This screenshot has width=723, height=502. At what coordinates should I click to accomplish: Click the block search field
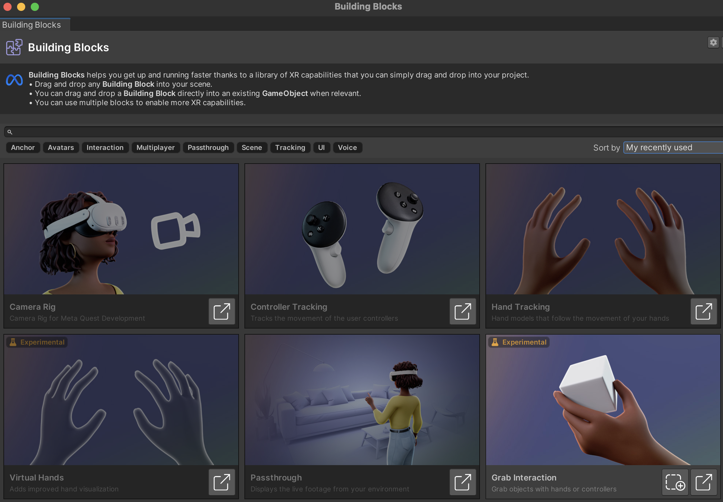click(362, 132)
